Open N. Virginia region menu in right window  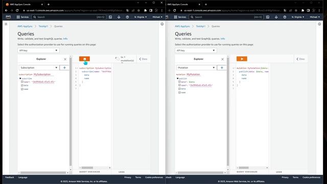point(298,17)
